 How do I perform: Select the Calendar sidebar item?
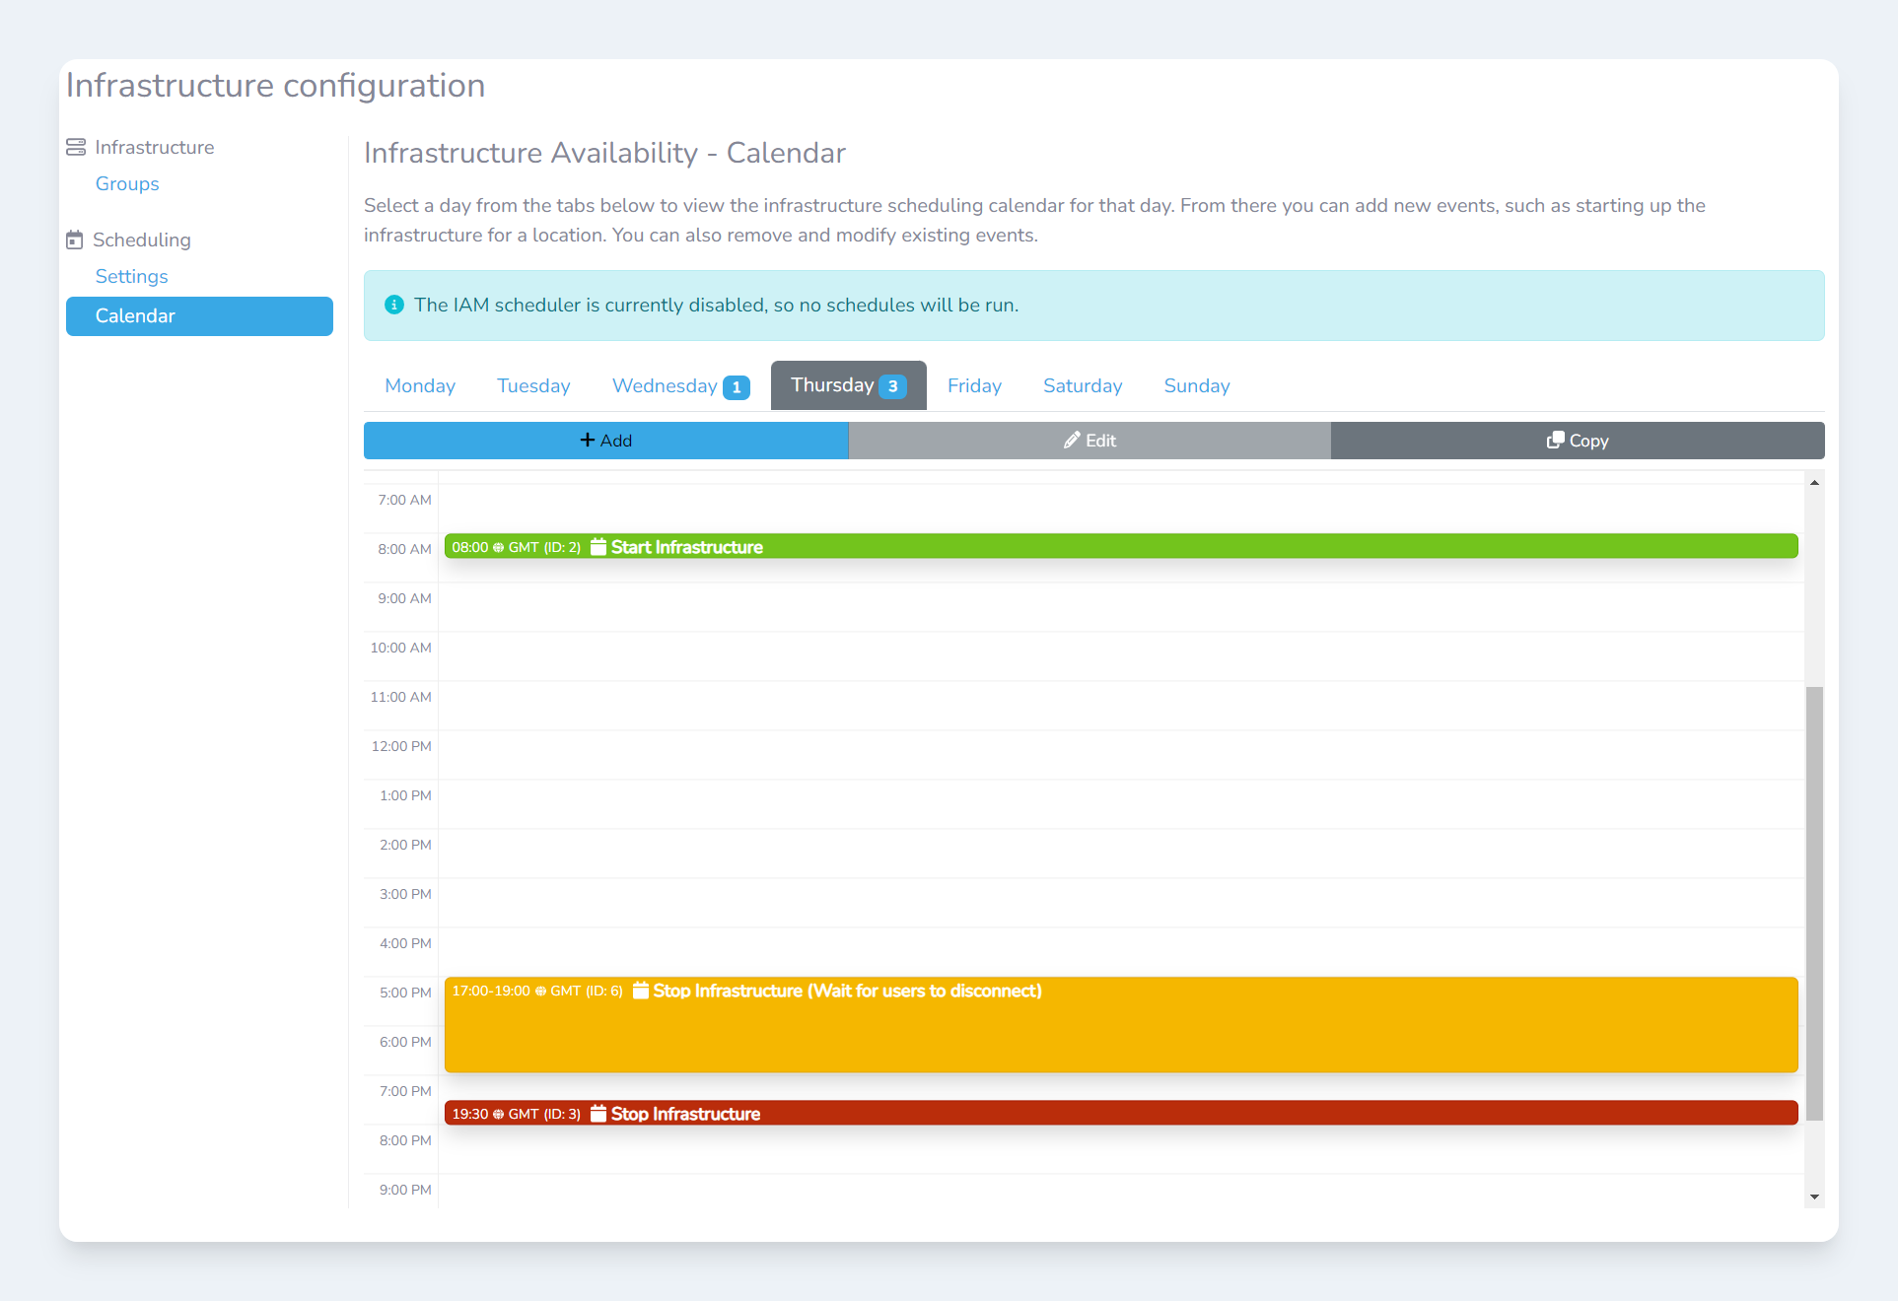coord(199,315)
